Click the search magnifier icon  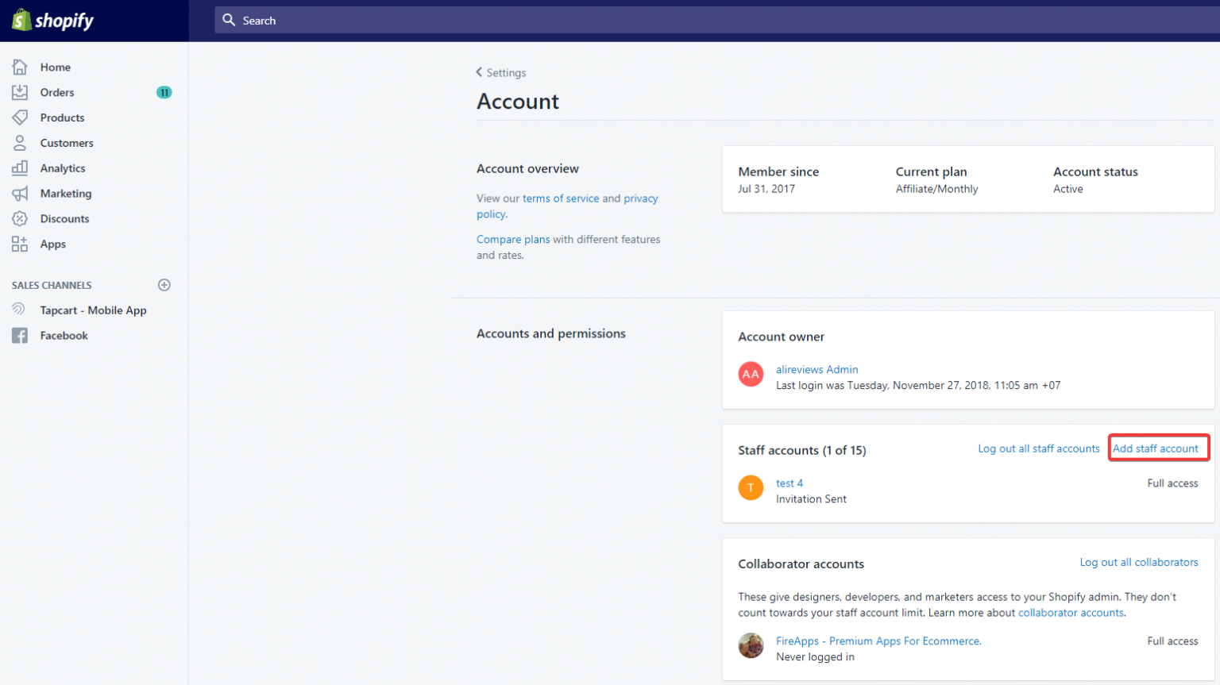click(230, 20)
